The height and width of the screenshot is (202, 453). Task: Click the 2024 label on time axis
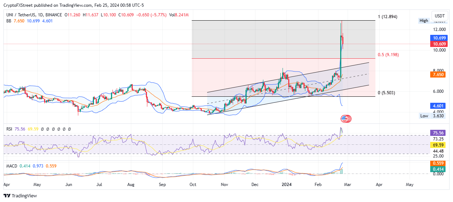[x=286, y=185]
